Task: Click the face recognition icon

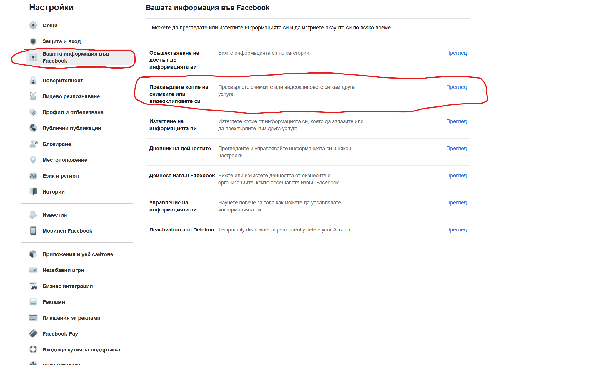Action: 33,96
